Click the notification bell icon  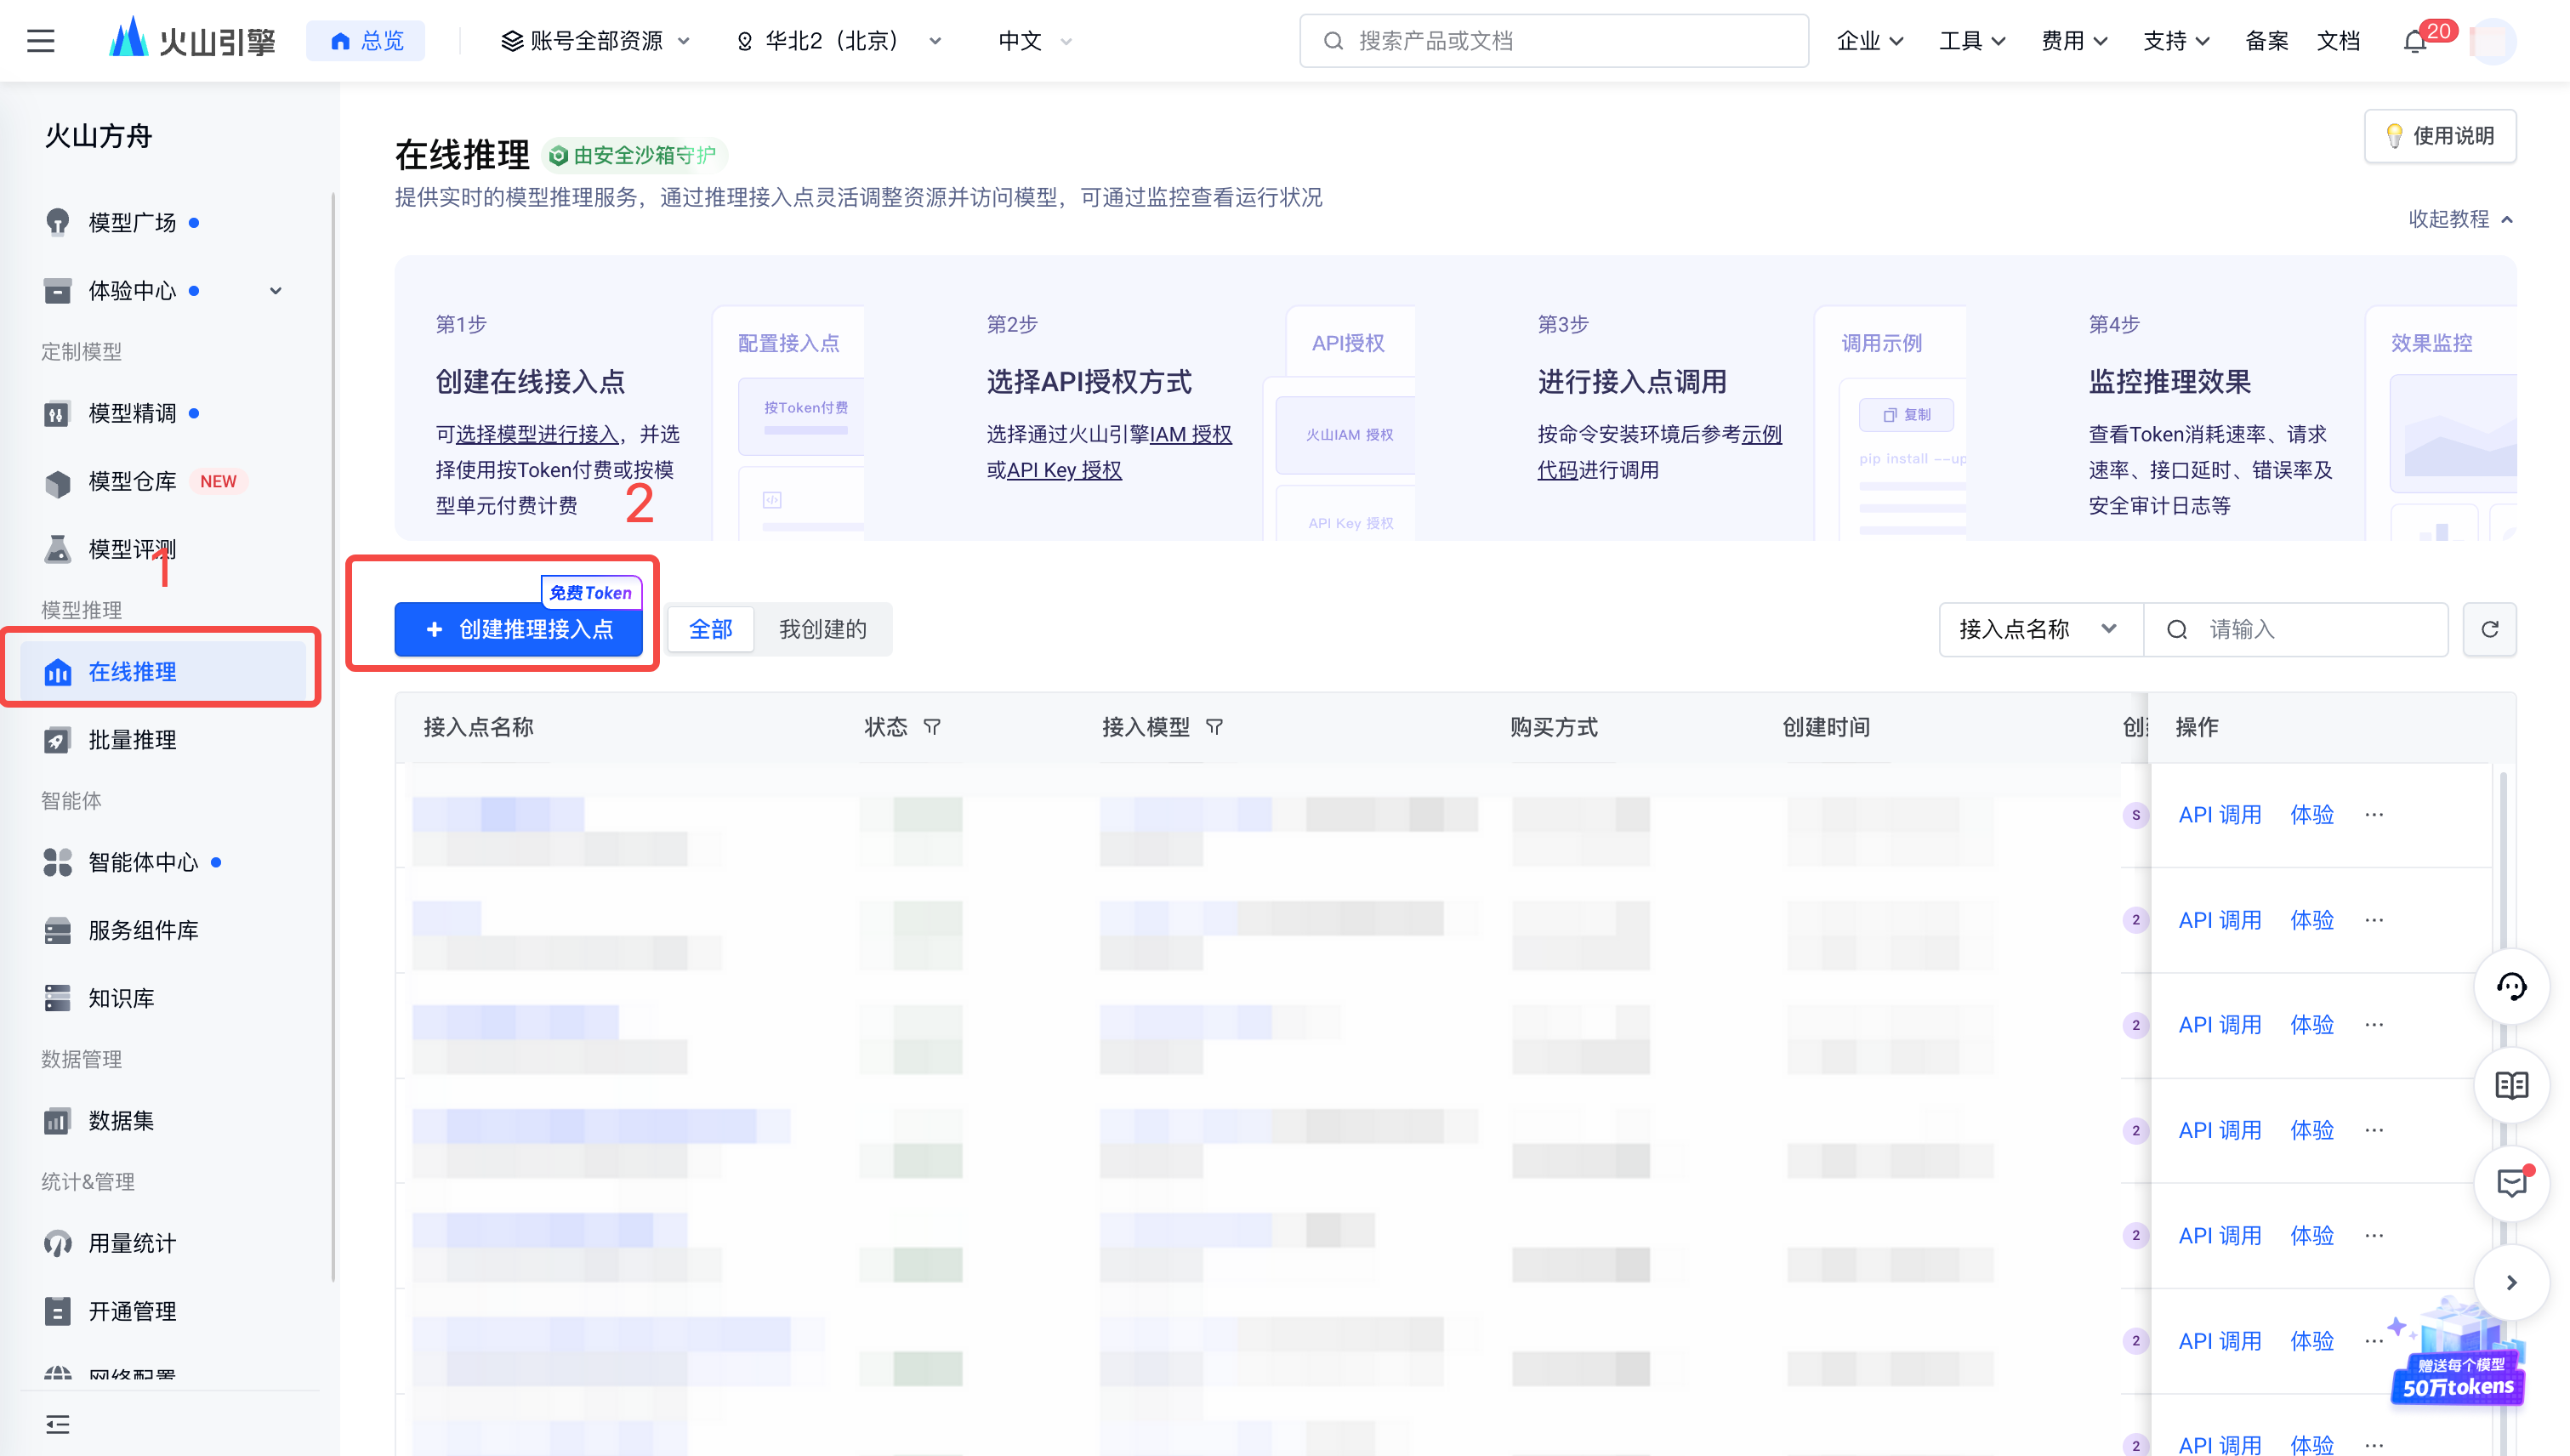click(x=2414, y=42)
